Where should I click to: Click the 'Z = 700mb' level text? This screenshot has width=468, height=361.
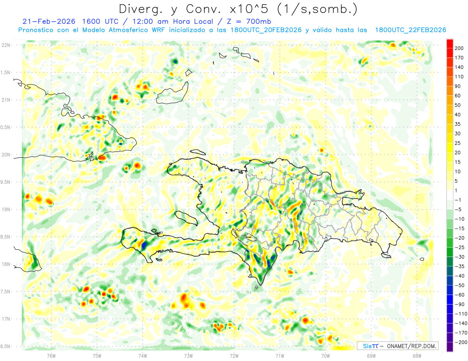click(x=250, y=21)
